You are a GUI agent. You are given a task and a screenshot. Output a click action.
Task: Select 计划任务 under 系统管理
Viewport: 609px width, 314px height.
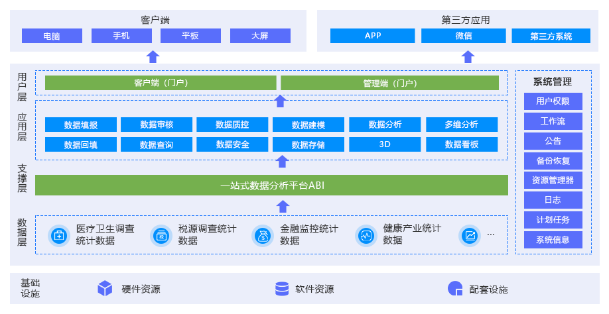tap(553, 220)
